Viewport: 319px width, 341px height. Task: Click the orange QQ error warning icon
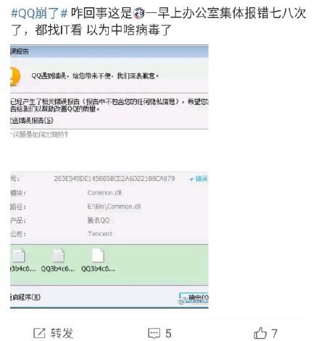tap(15, 76)
